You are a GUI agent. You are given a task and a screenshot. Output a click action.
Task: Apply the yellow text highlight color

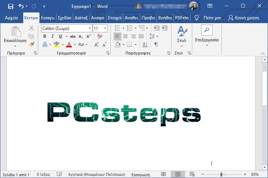tap(57, 44)
